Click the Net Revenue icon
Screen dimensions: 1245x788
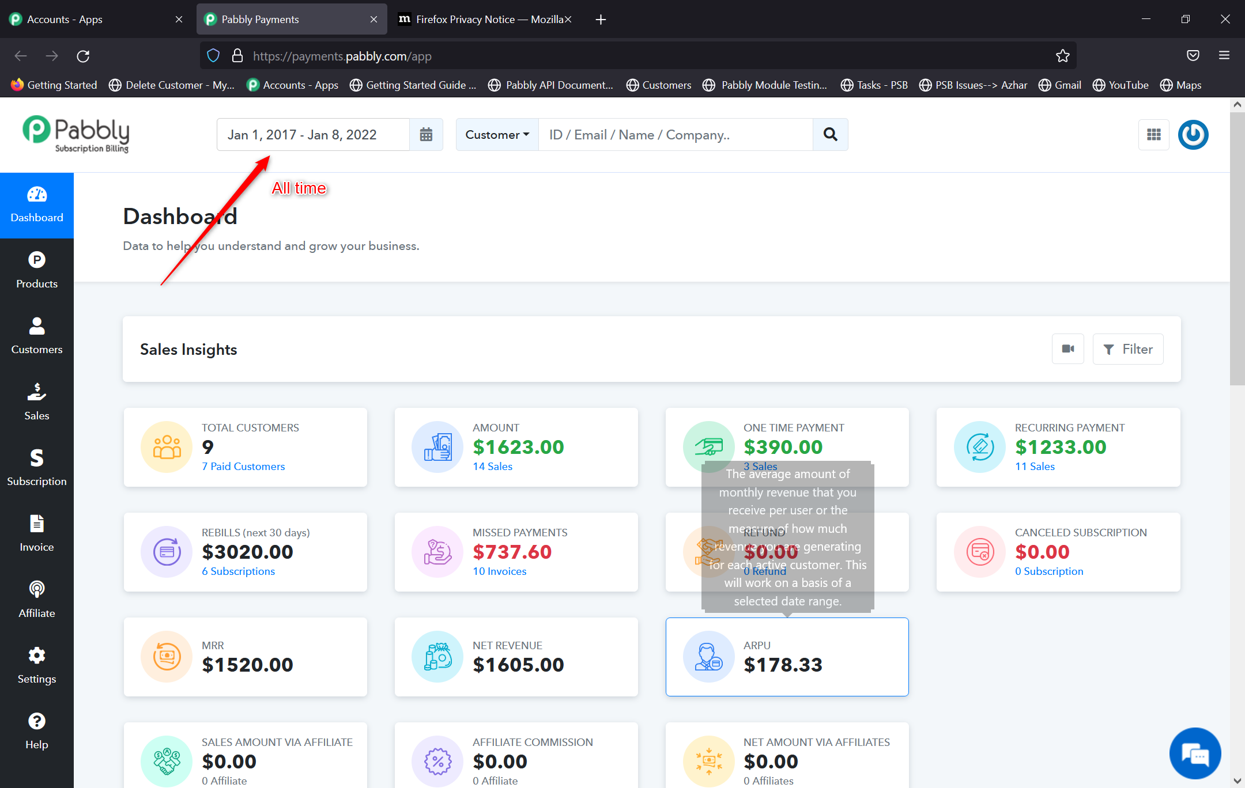[437, 657]
